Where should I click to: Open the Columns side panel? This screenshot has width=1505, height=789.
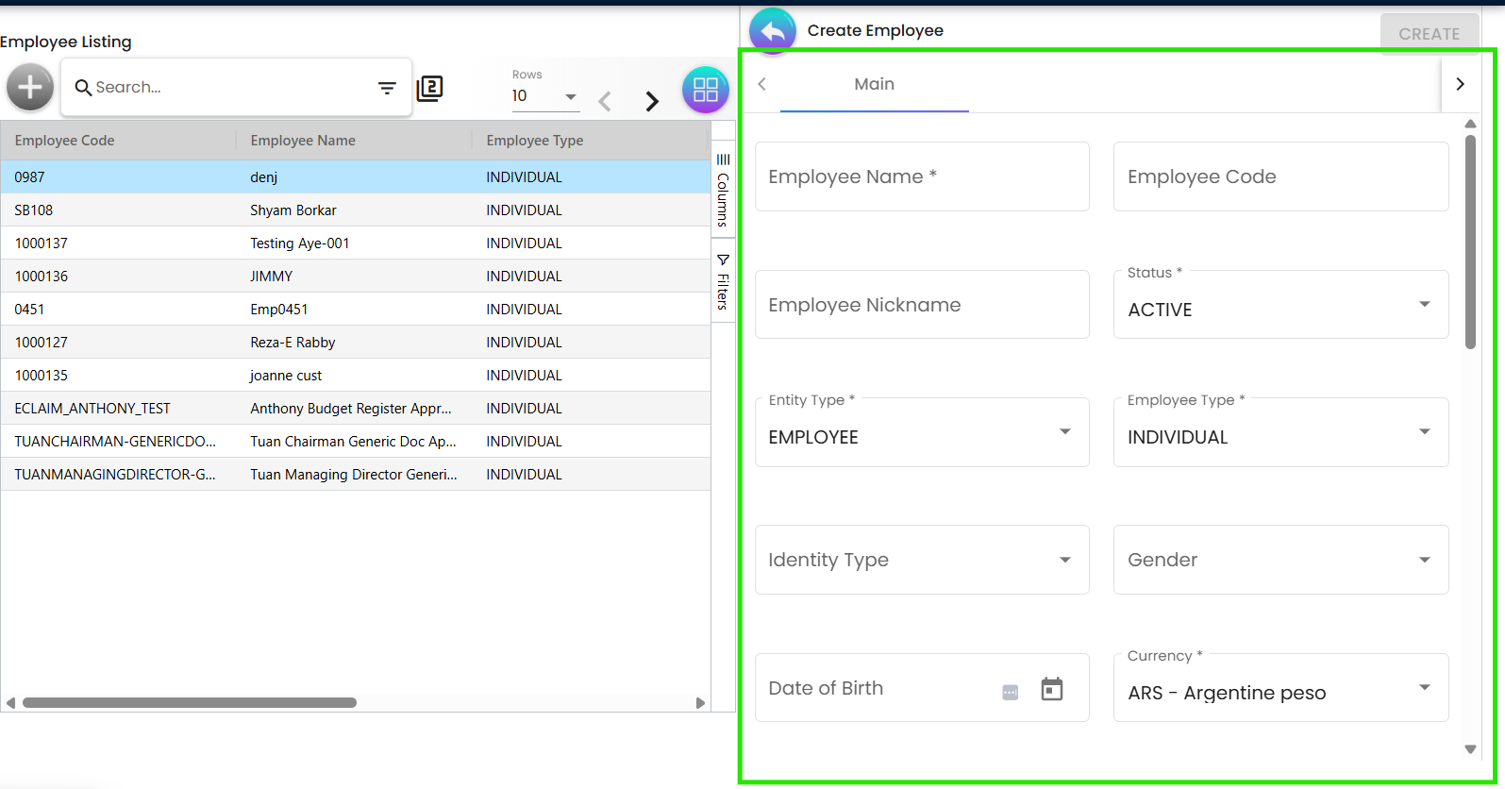point(723,190)
